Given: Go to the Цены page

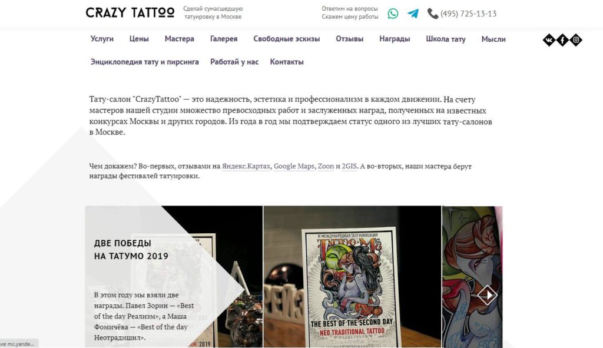Looking at the screenshot, I should pyautogui.click(x=139, y=39).
